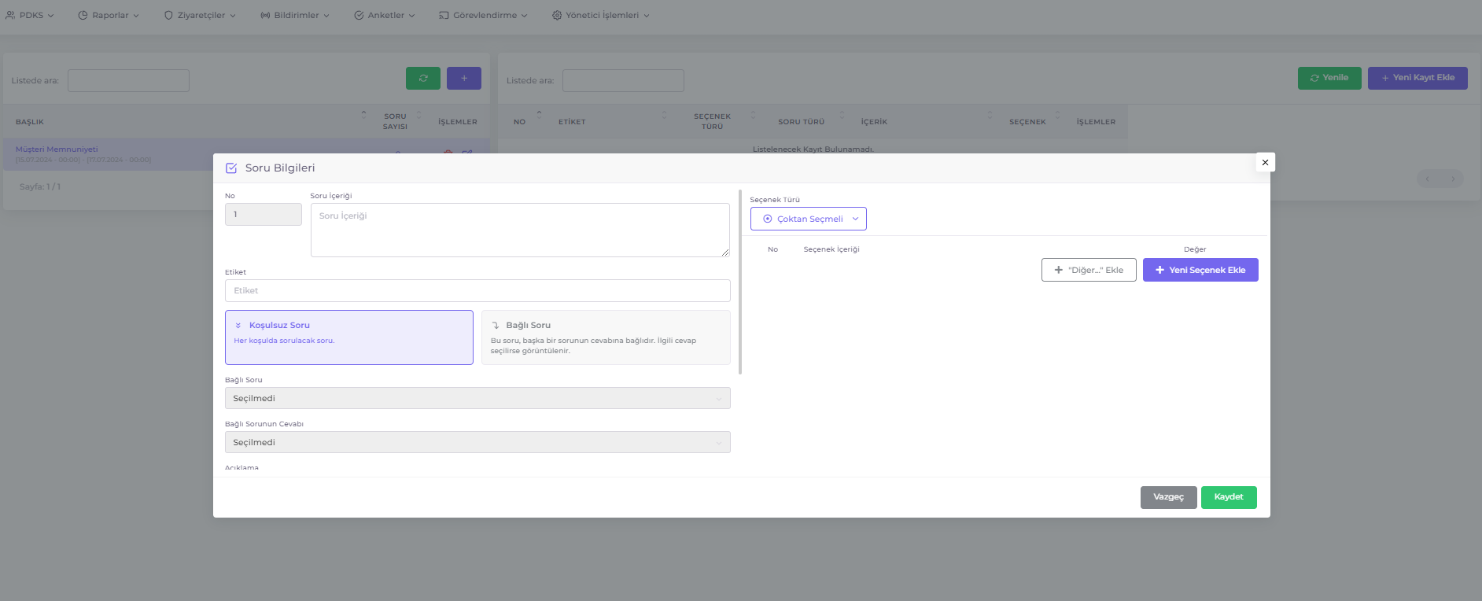This screenshot has width=1482, height=601.
Task: Click Yeni Seçenek Ekle button
Action: [x=1200, y=270]
